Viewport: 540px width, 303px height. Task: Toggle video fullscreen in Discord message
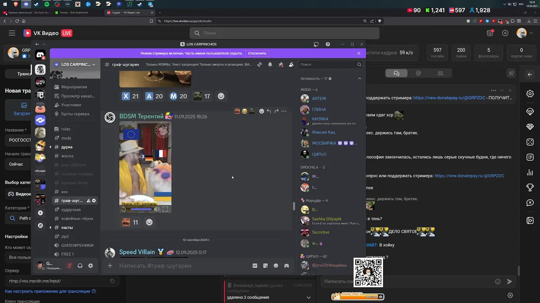(x=165, y=209)
